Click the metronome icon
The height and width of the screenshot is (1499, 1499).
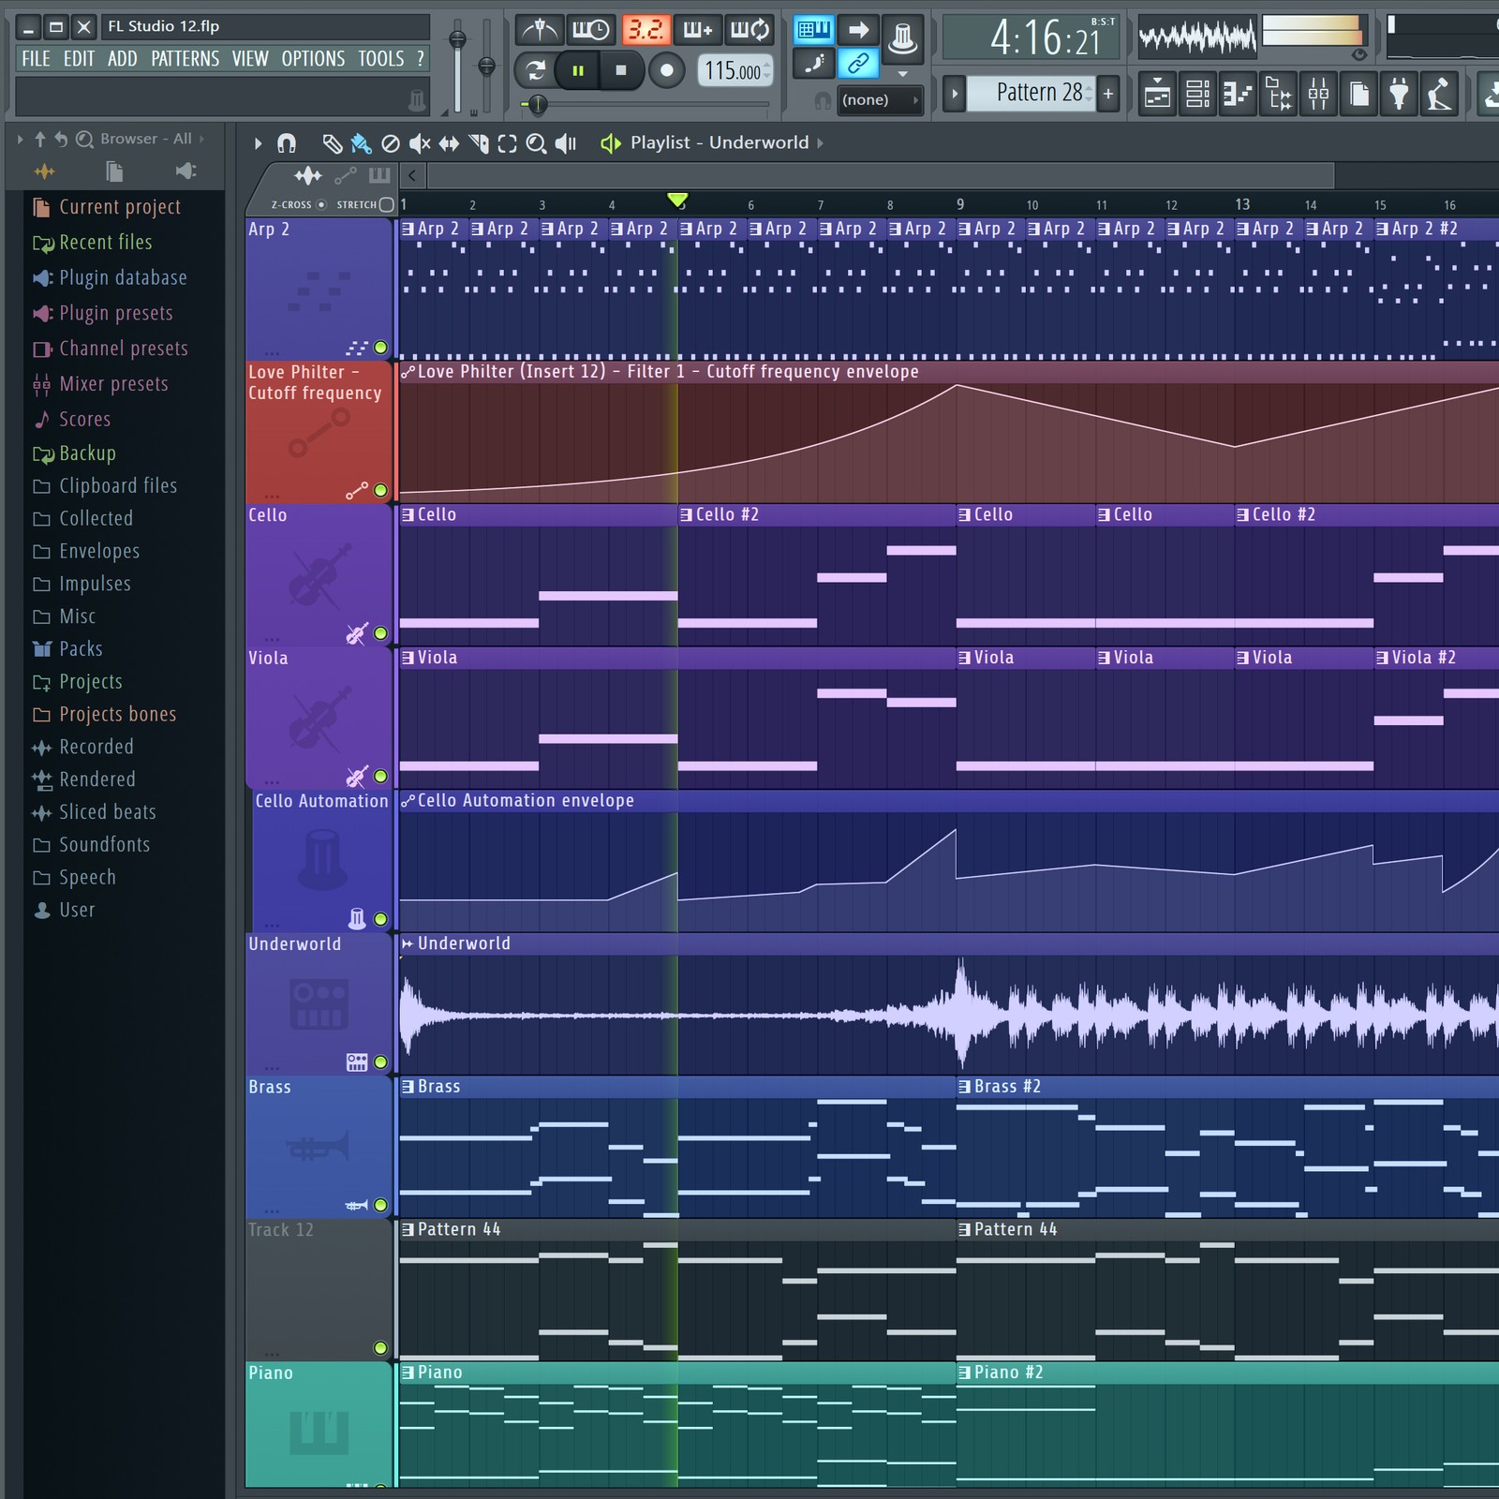click(x=540, y=31)
